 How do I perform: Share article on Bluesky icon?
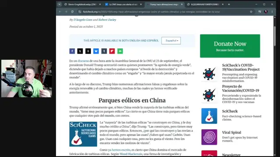tap(96, 51)
